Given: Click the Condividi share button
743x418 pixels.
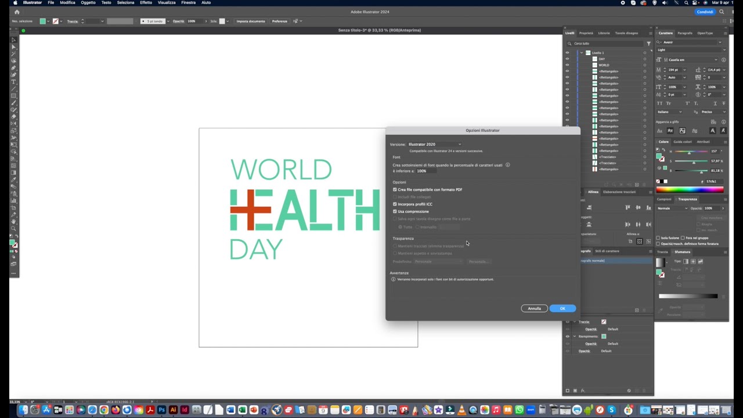Looking at the screenshot, I should point(705,12).
